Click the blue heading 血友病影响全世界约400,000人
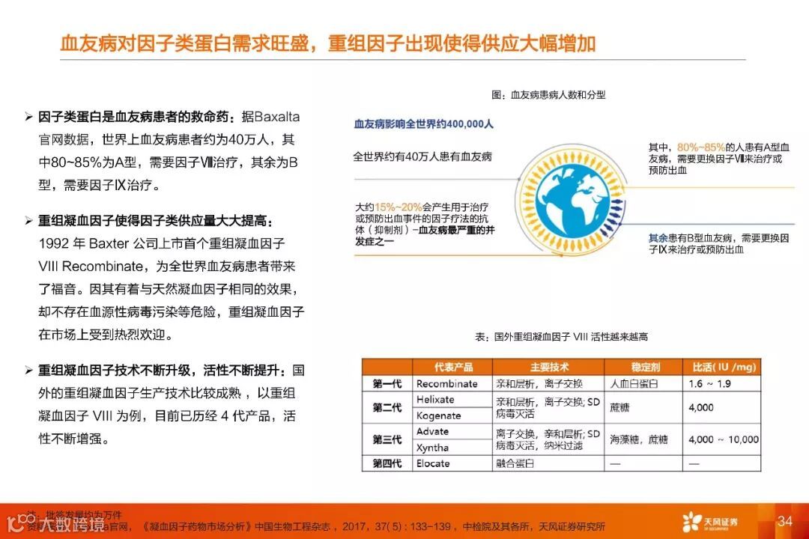Viewport: 809px width, 539px height. [423, 124]
